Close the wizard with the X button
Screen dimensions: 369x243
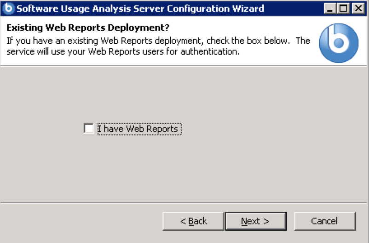click(x=357, y=8)
